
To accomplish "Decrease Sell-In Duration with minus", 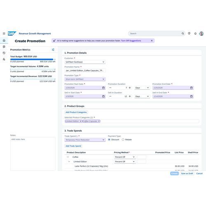I will (110, 96).
